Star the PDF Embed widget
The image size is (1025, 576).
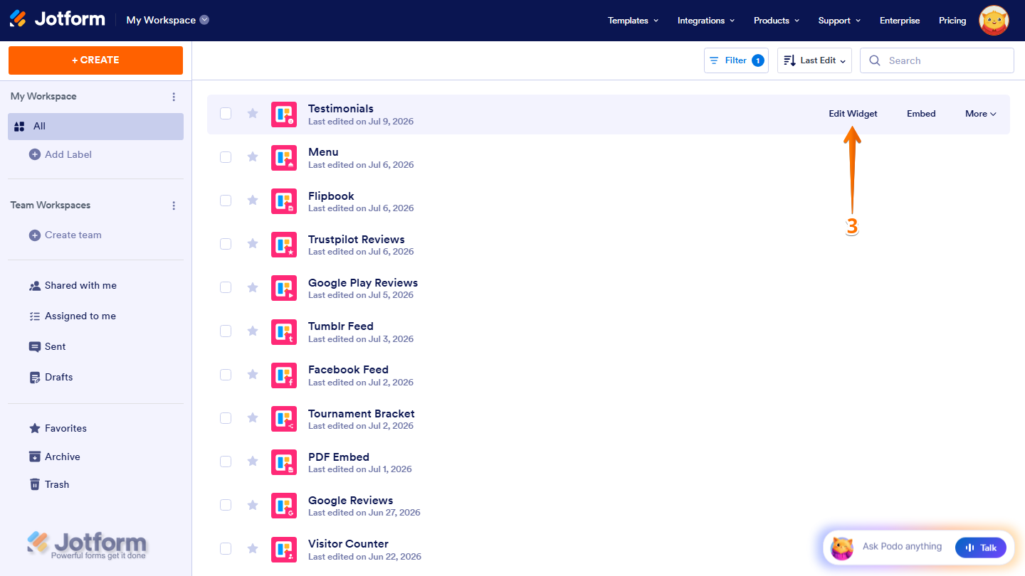click(x=253, y=462)
